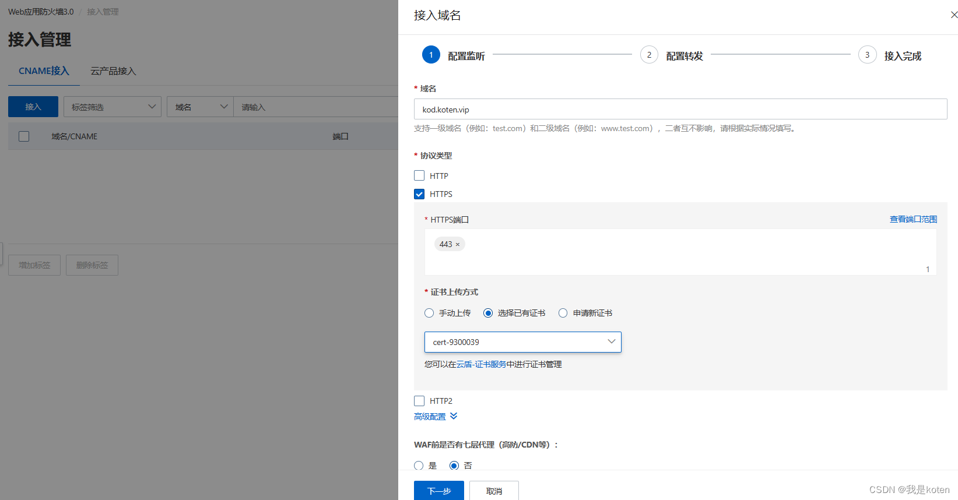Select 手动上传 certificate option
958x500 pixels.
429,313
